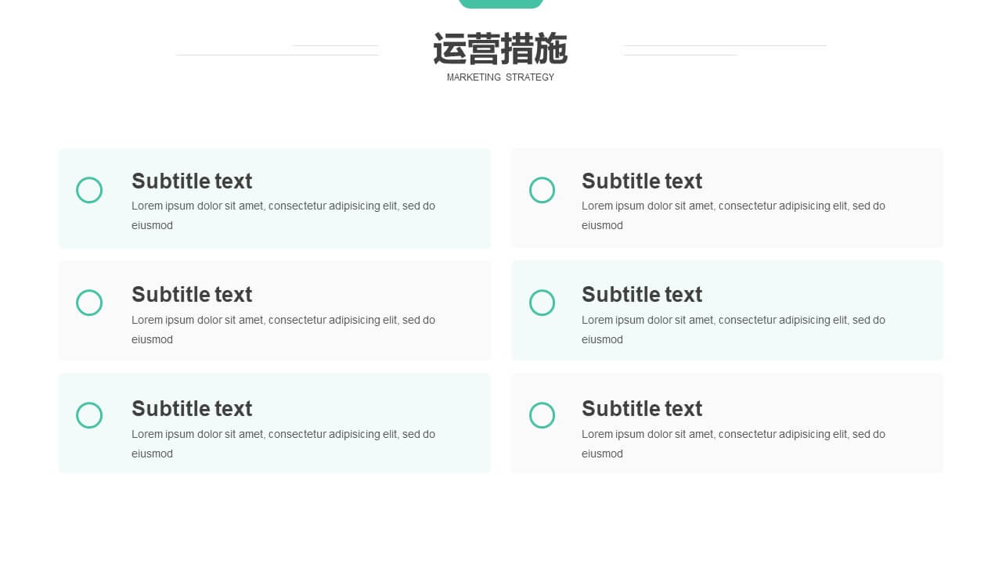Image resolution: width=1002 pixels, height=563 pixels.
Task: Choose the Lorem ipsum paragraph in bottom-left card
Action: pyautogui.click(x=283, y=444)
